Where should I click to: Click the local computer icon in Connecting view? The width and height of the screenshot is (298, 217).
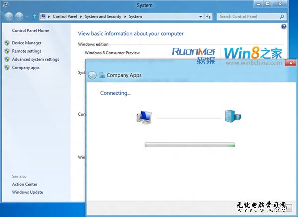[x=144, y=117]
